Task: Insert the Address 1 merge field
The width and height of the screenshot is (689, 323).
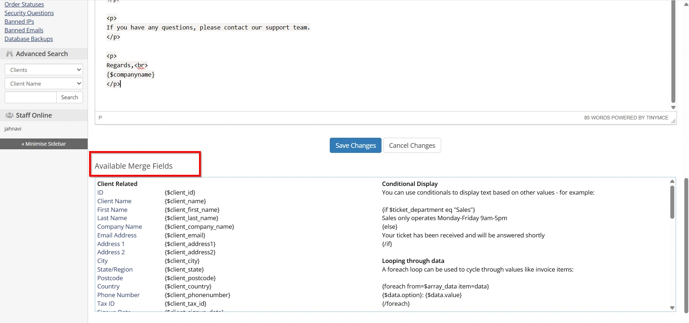Action: (x=111, y=244)
